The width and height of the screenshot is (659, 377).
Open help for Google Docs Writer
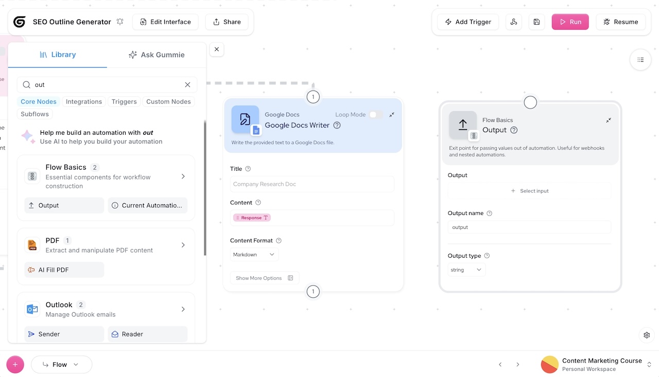pyautogui.click(x=337, y=125)
